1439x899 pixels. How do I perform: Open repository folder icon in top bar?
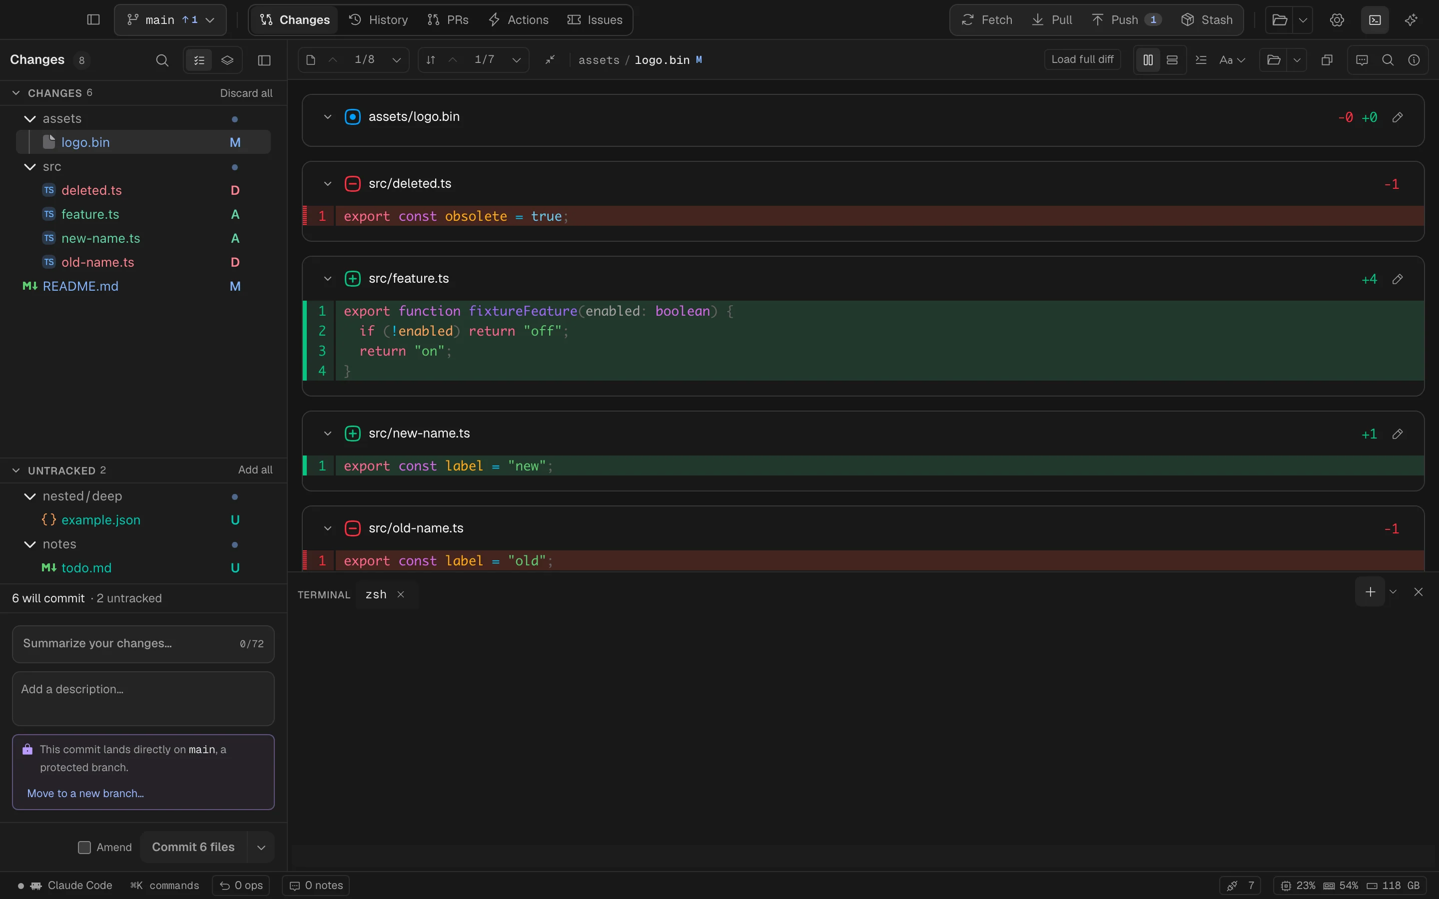(x=1280, y=19)
